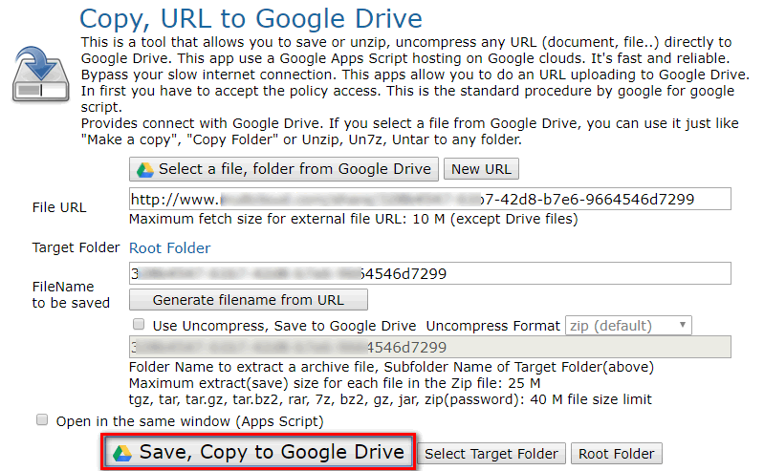Click the New URL button
This screenshot has width=764, height=471.
481,170
